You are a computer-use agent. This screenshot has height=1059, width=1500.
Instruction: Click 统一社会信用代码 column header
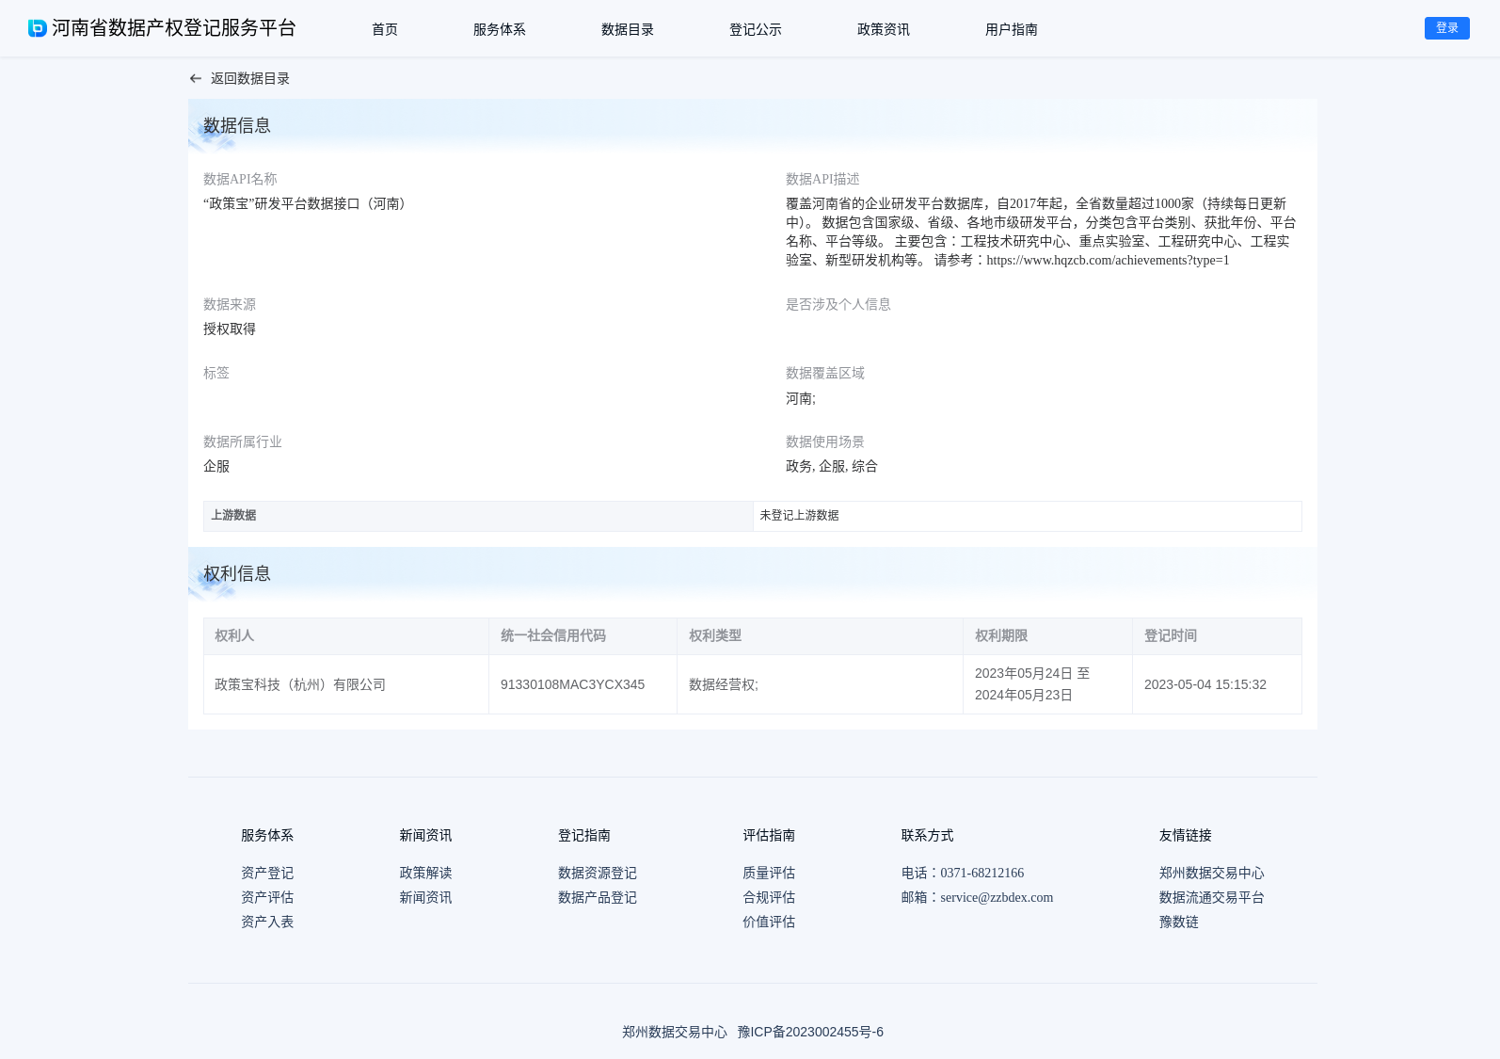[x=582, y=636]
